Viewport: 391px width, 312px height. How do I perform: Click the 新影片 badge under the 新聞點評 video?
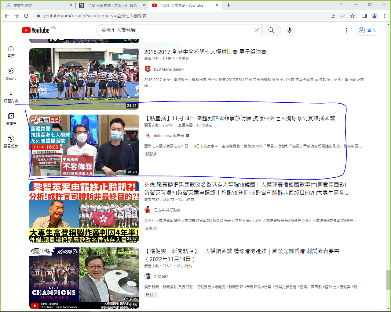click(x=151, y=295)
